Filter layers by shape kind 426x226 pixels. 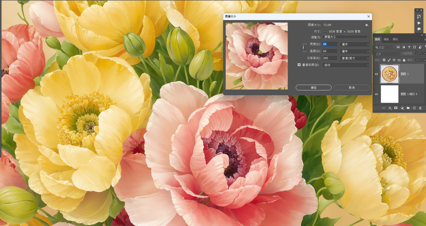pyautogui.click(x=415, y=47)
